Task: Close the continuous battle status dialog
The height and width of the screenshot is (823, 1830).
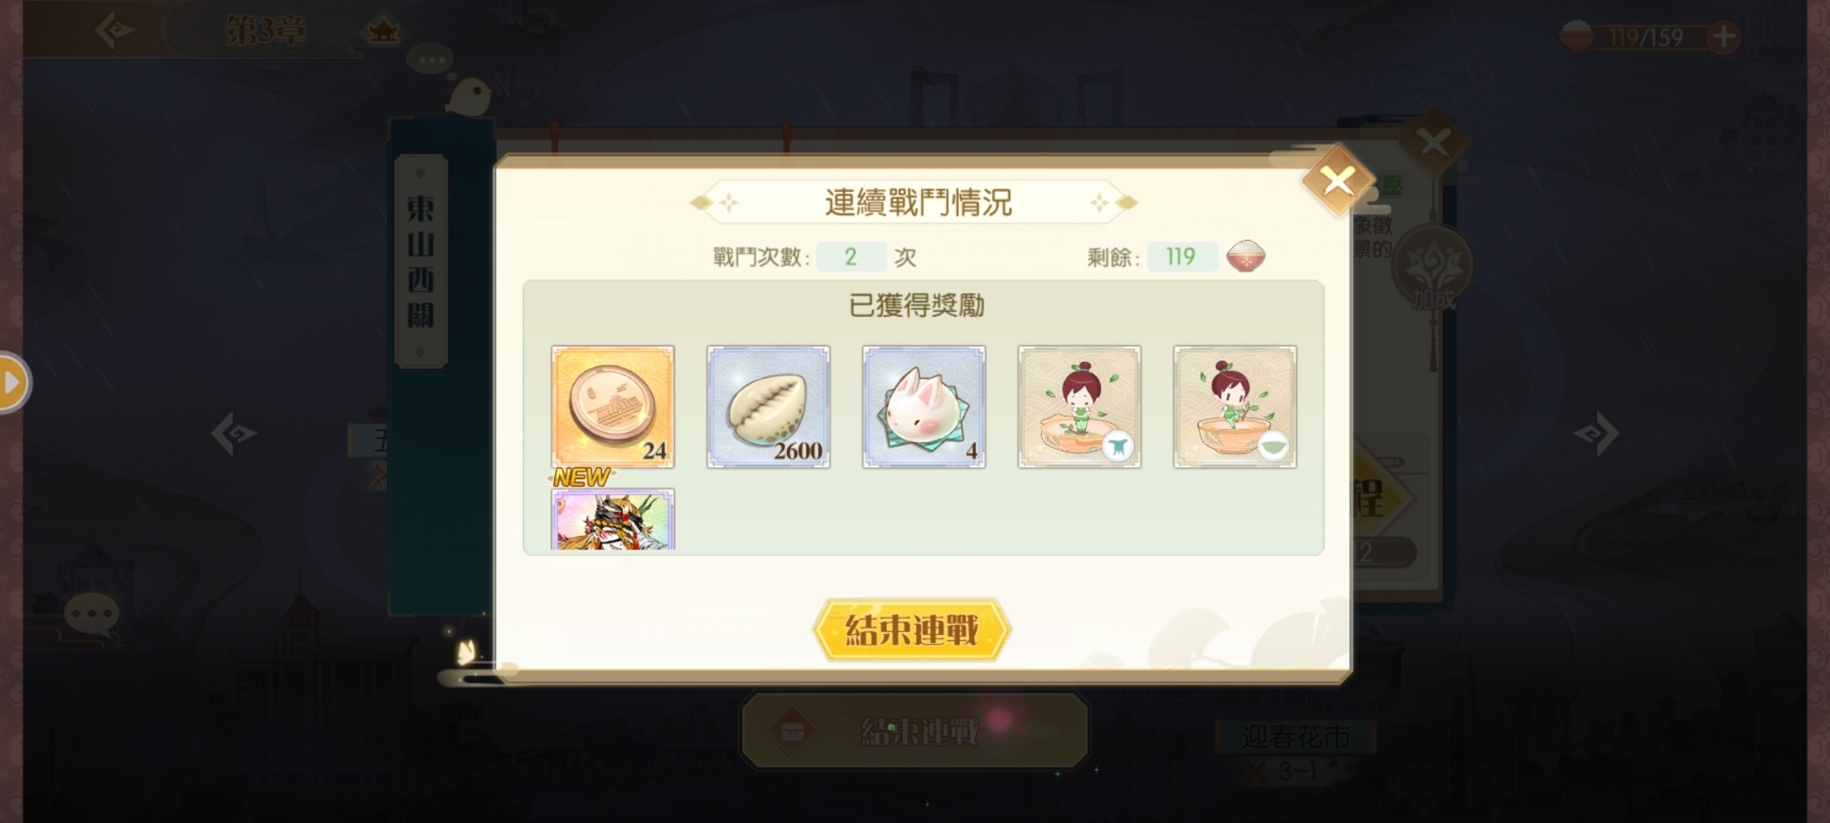Action: [1338, 181]
